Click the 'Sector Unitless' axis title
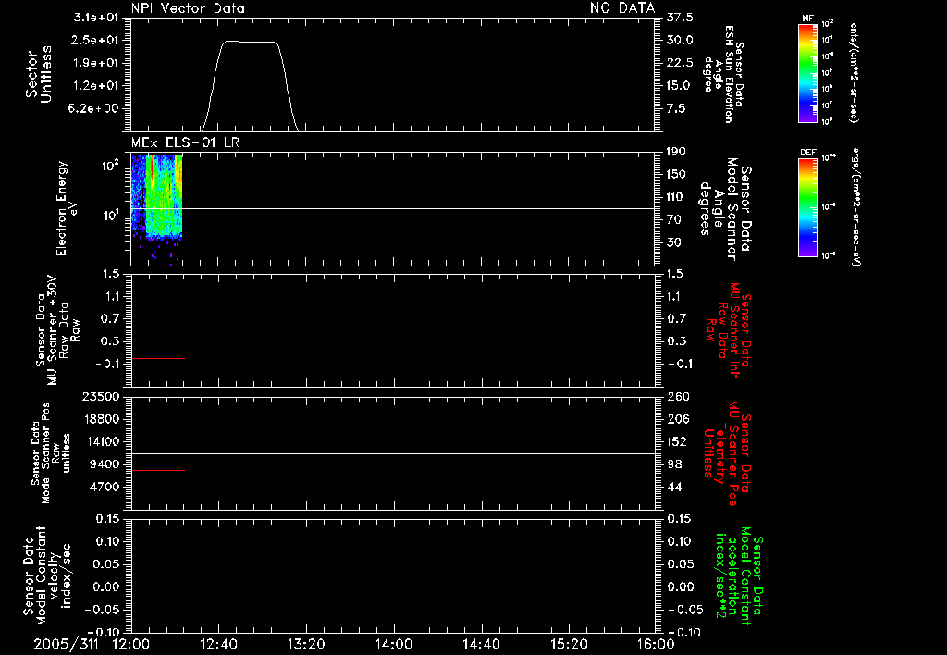This screenshot has height=655, width=947. point(39,74)
